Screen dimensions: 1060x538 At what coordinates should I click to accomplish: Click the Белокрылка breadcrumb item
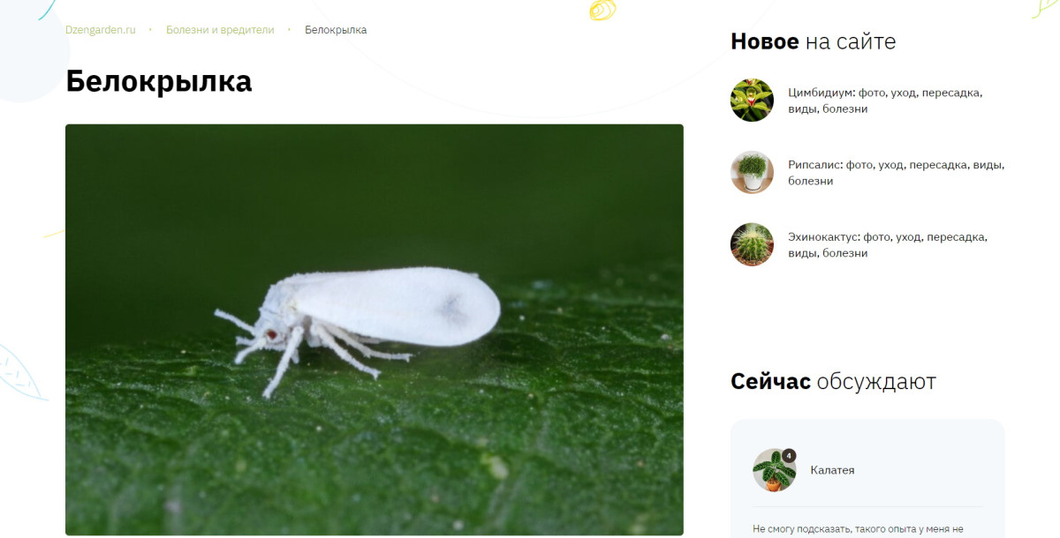pyautogui.click(x=336, y=30)
